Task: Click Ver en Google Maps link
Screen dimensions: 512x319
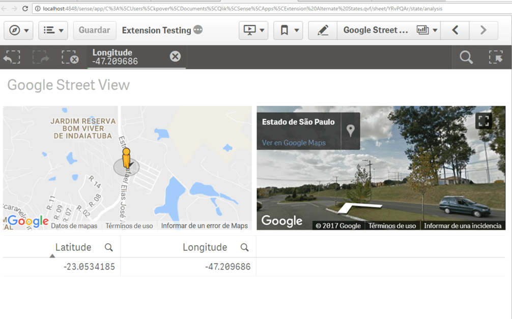Action: pos(294,143)
